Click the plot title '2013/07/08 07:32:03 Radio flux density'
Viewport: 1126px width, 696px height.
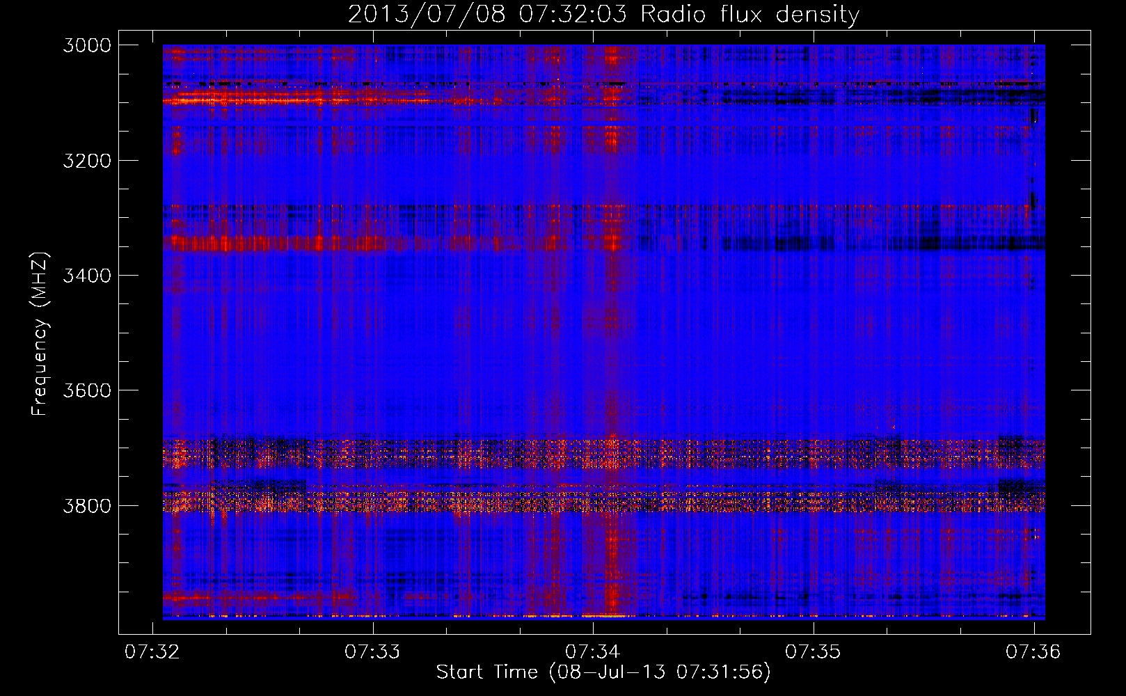[x=603, y=14]
